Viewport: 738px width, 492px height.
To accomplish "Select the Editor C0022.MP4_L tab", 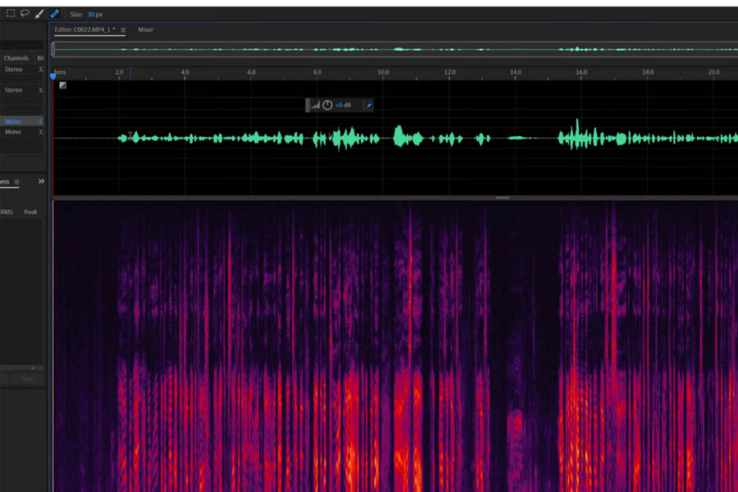I will [85, 30].
